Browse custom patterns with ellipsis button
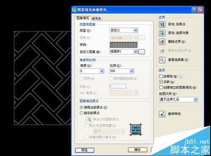The image size is (211, 156). click(x=142, y=52)
